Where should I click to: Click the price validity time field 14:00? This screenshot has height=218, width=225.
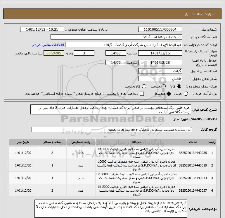tap(116, 63)
